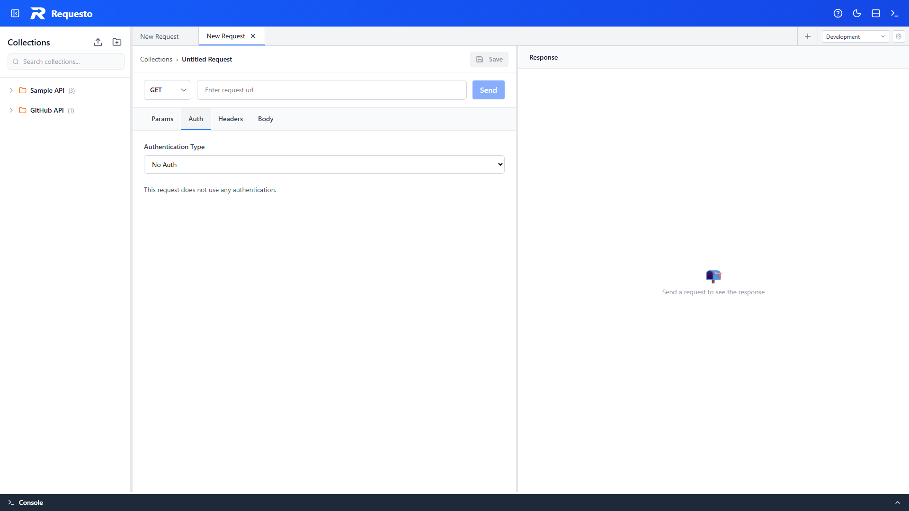Image resolution: width=909 pixels, height=511 pixels.
Task: Import a collection with the upload icon
Action: point(98,42)
